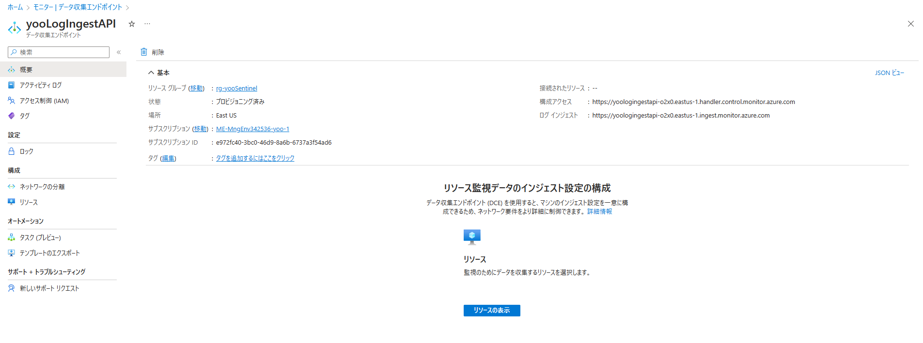923x343 pixels.
Task: Open アクセス制御 (IAM) menu item
Action: (63, 101)
